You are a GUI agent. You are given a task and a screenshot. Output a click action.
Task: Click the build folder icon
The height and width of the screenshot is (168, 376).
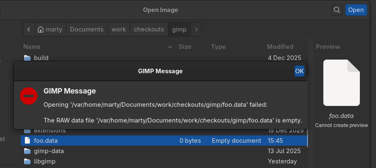(x=27, y=58)
